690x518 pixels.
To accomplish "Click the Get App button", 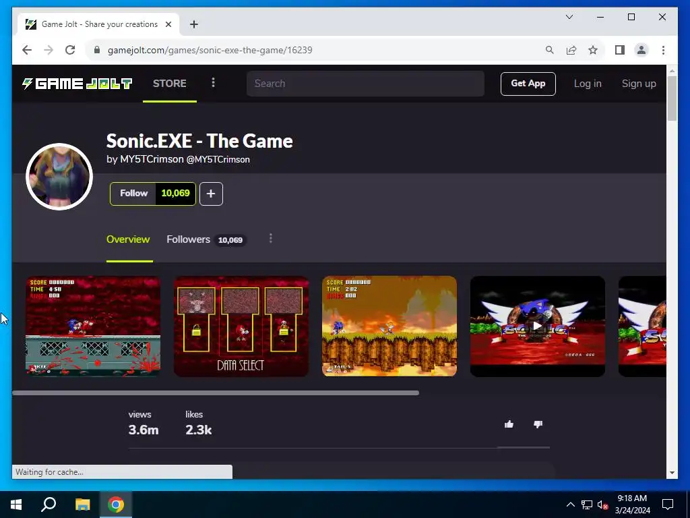I will coord(528,84).
